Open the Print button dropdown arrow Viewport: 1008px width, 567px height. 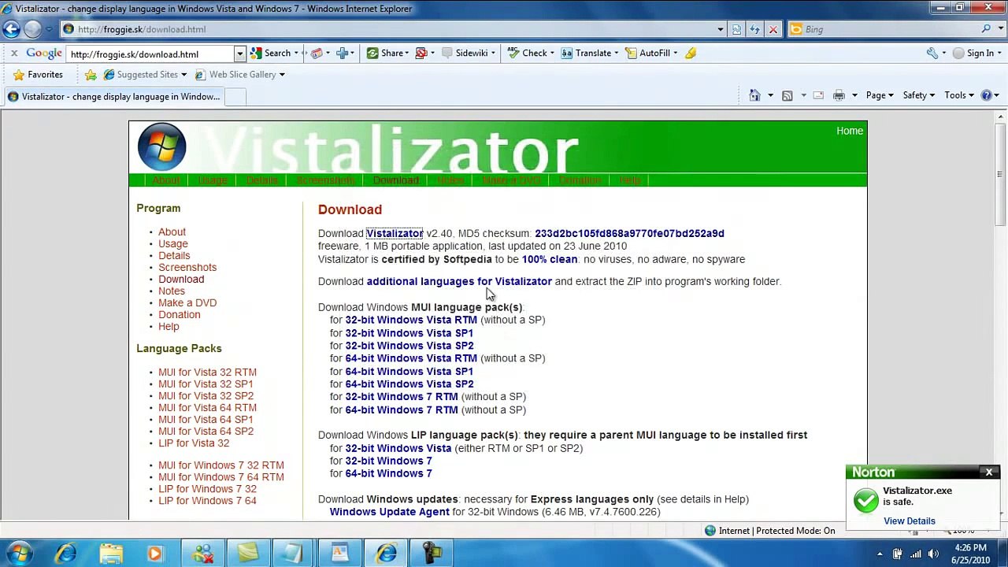pyautogui.click(x=854, y=95)
